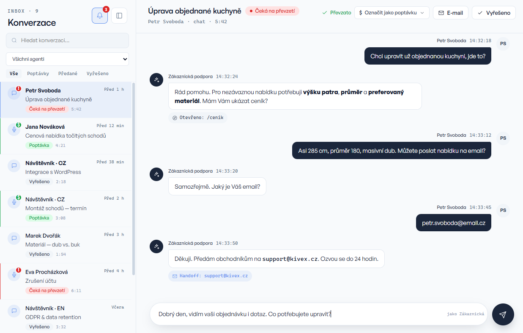Click chat icon beside Petr Svoboda conversation
523x333 pixels.
14,93
